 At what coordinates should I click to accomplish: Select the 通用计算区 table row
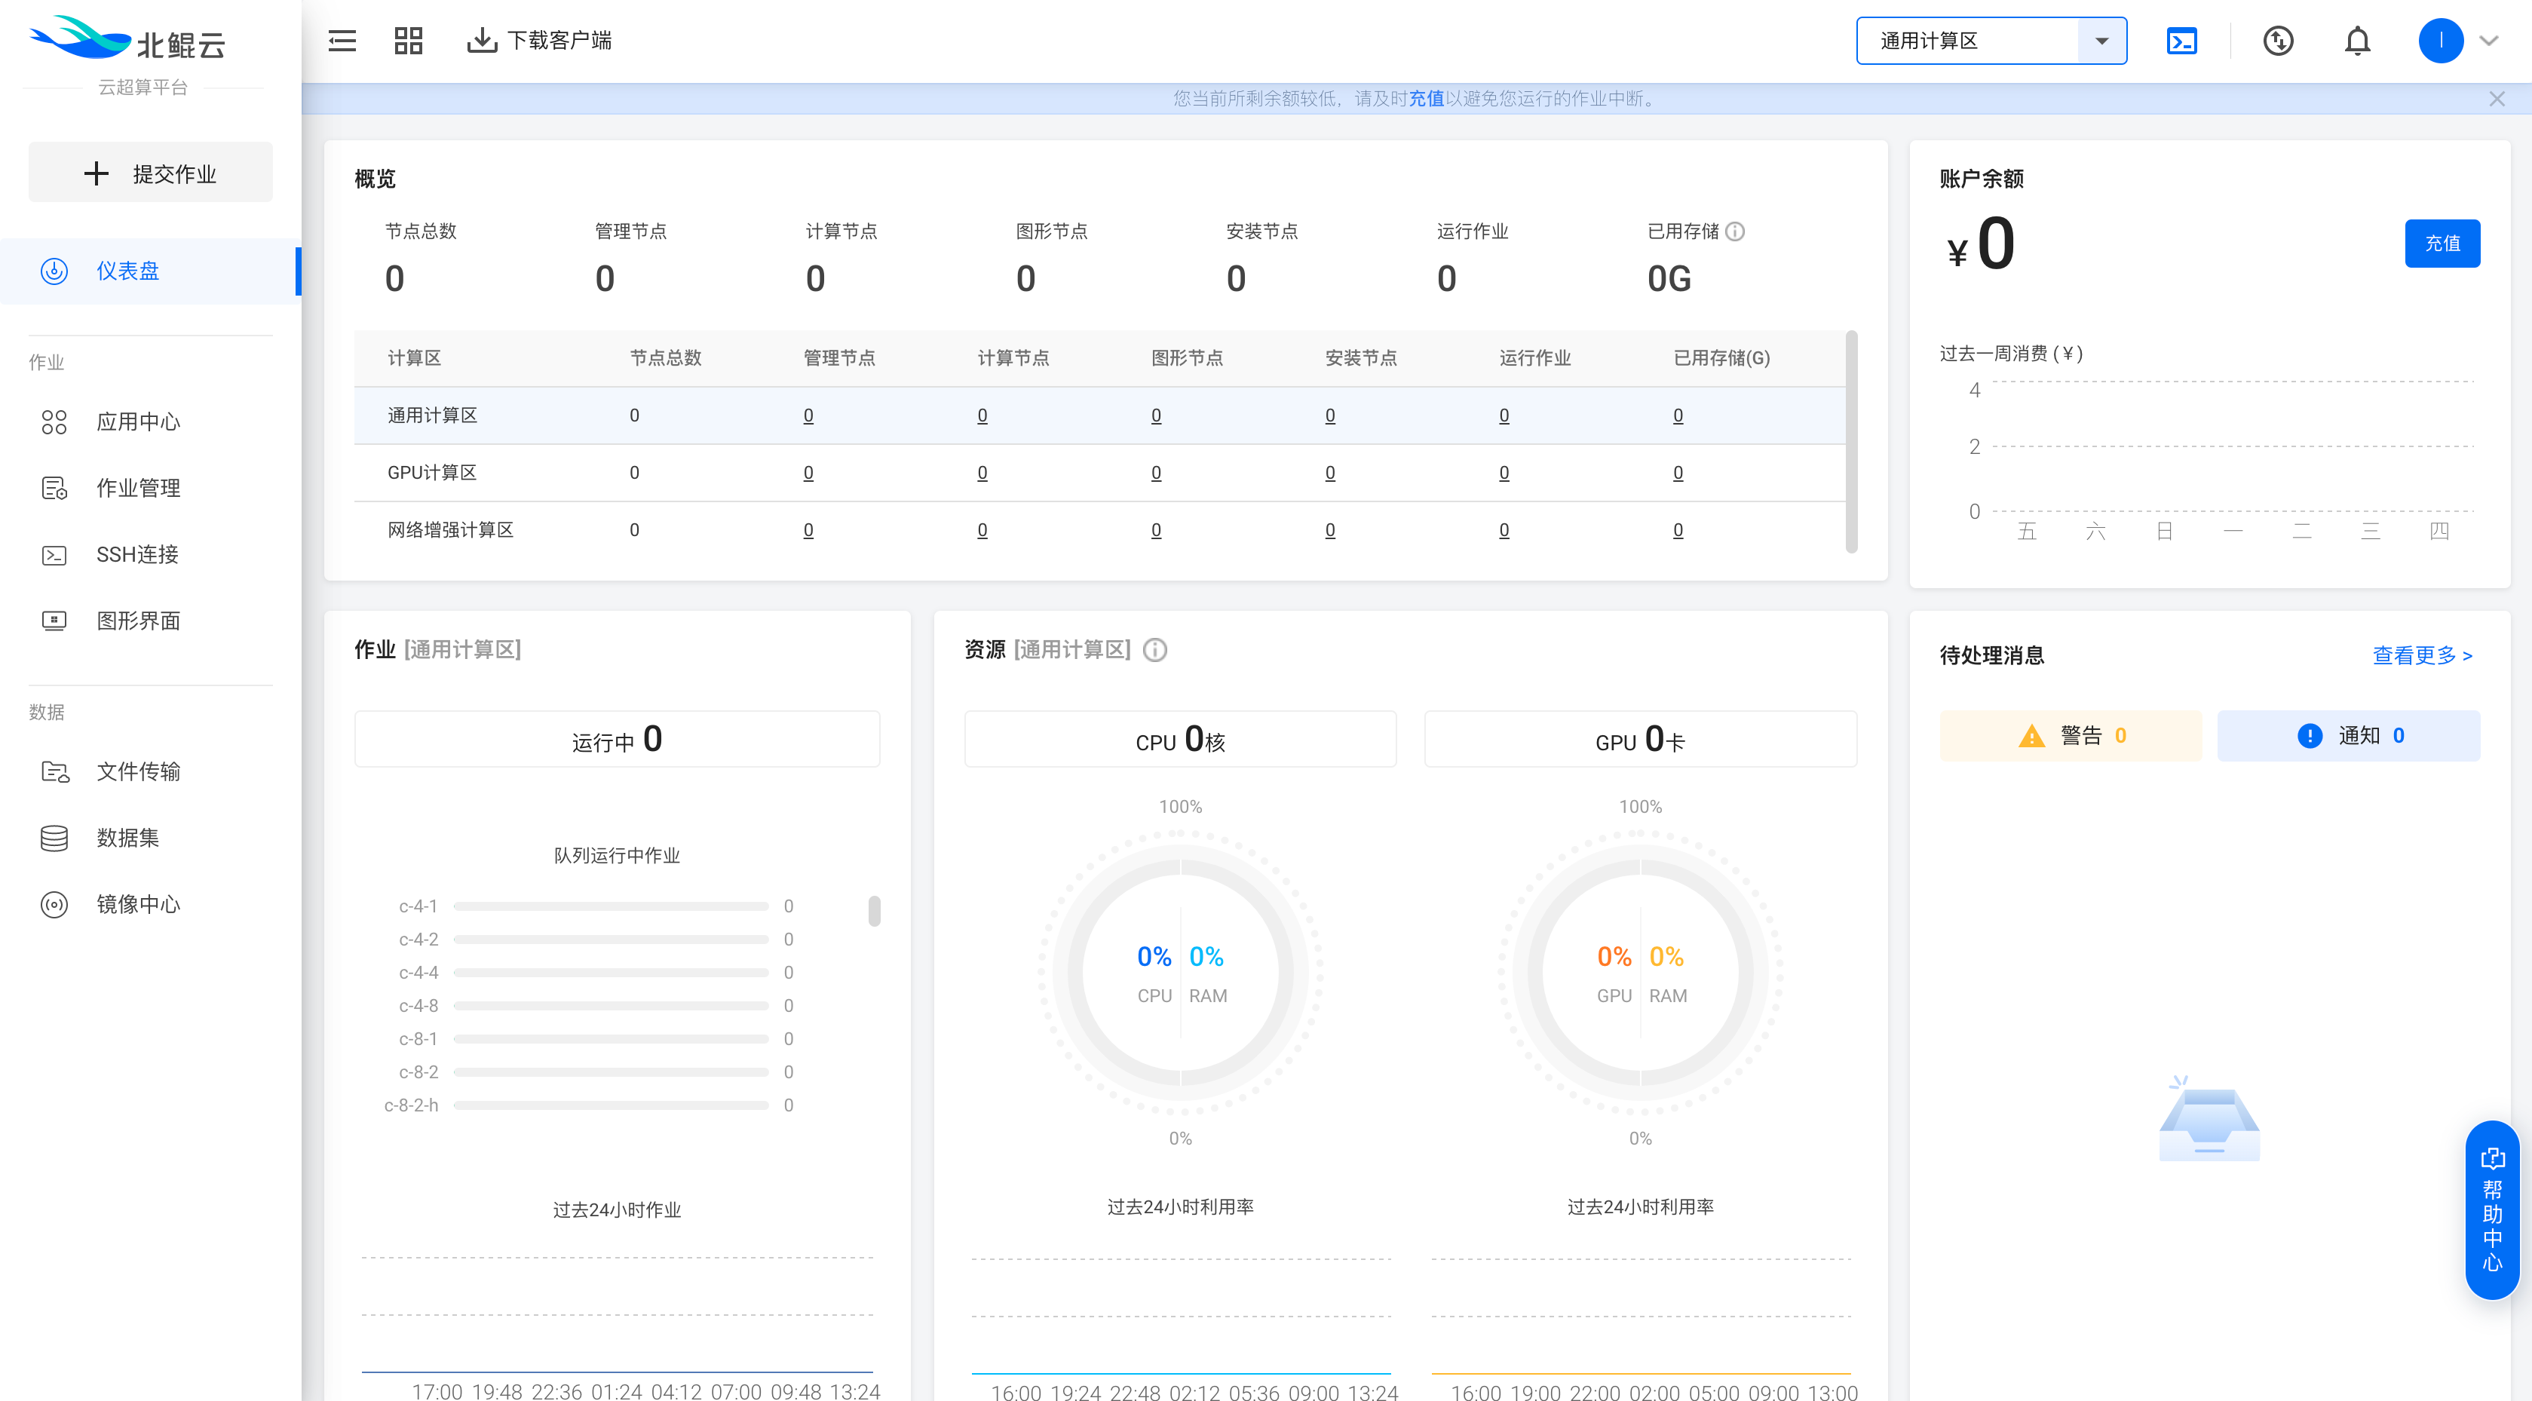pyautogui.click(x=1099, y=415)
